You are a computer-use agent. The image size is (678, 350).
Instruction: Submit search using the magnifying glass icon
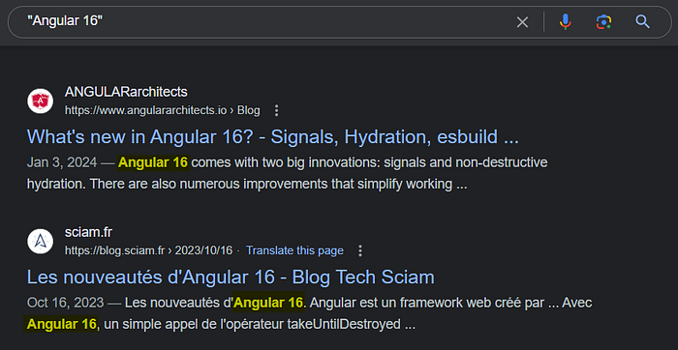[x=642, y=21]
